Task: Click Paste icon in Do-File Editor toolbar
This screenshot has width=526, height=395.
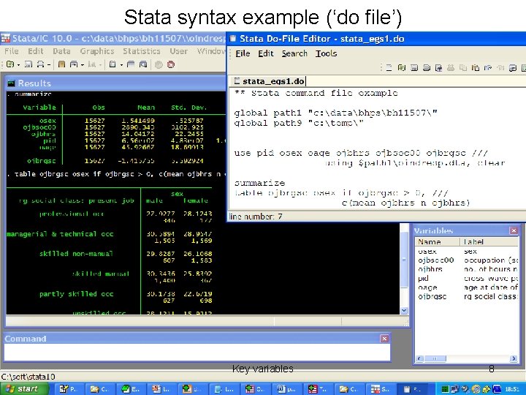Action: (476, 68)
